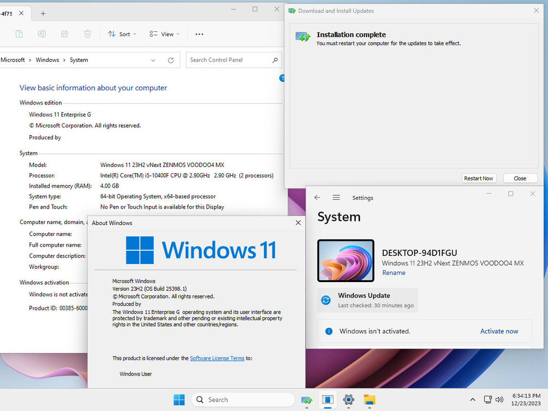Select Windows in the address breadcrumb
Viewport: 548px width, 411px height.
(x=47, y=60)
